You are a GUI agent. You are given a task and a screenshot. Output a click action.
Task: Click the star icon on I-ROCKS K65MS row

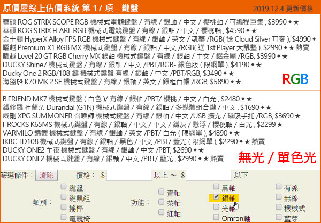pyautogui.click(x=280, y=125)
